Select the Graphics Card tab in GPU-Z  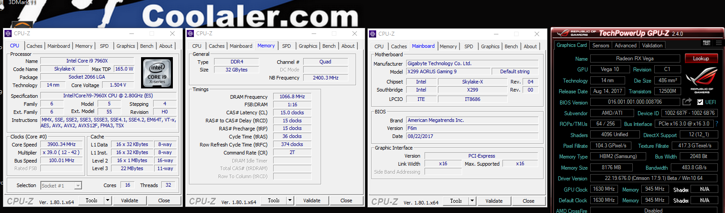571,45
